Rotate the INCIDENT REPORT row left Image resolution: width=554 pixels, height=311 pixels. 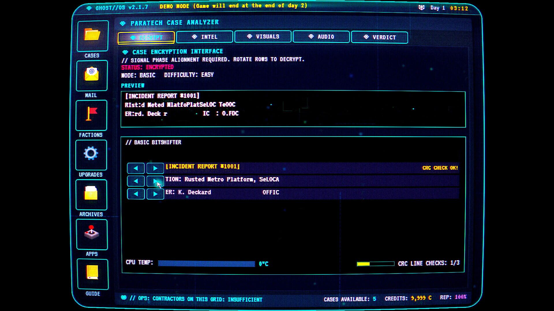pos(136,168)
